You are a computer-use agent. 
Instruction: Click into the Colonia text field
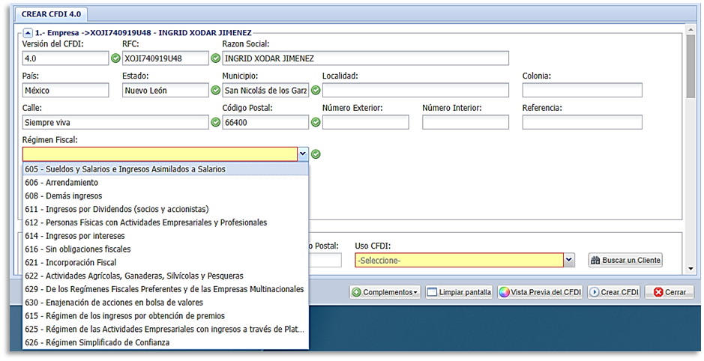(x=582, y=91)
